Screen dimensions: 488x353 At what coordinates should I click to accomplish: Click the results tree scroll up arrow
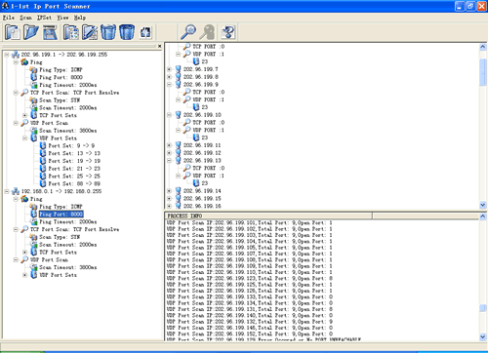coord(483,47)
